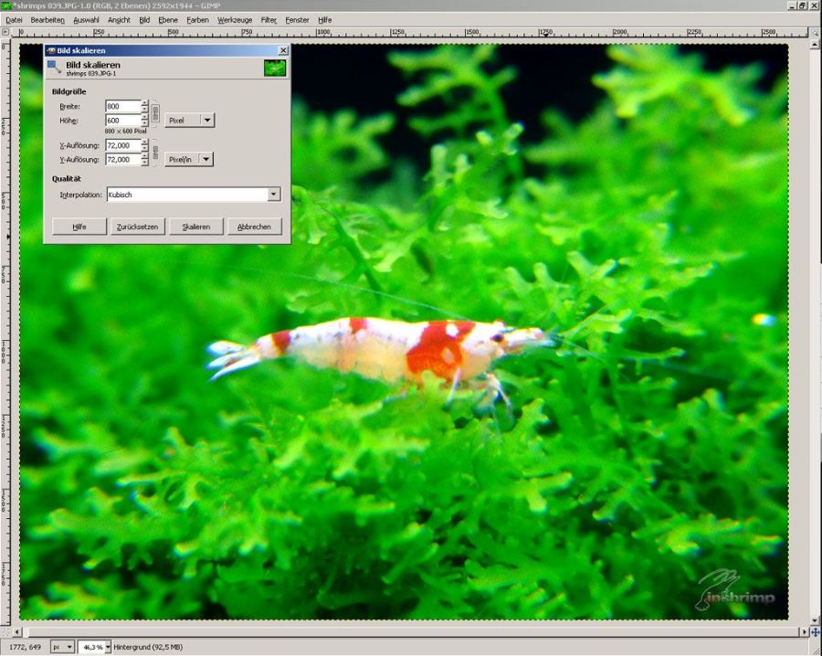822x656 pixels.
Task: Click the image menu arrow at ruler corner
Action: click(x=6, y=31)
